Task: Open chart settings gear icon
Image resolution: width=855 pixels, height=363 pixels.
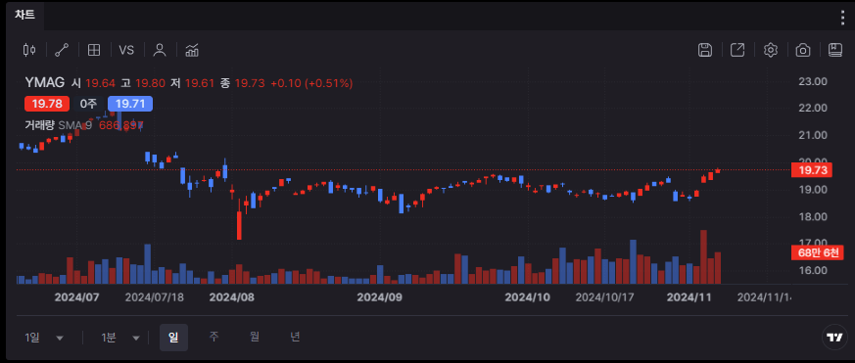Action: pos(770,50)
